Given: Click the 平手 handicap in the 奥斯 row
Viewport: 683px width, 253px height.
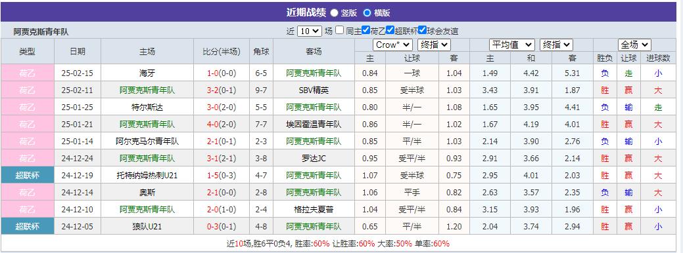Looking at the screenshot, I should click(x=412, y=192).
